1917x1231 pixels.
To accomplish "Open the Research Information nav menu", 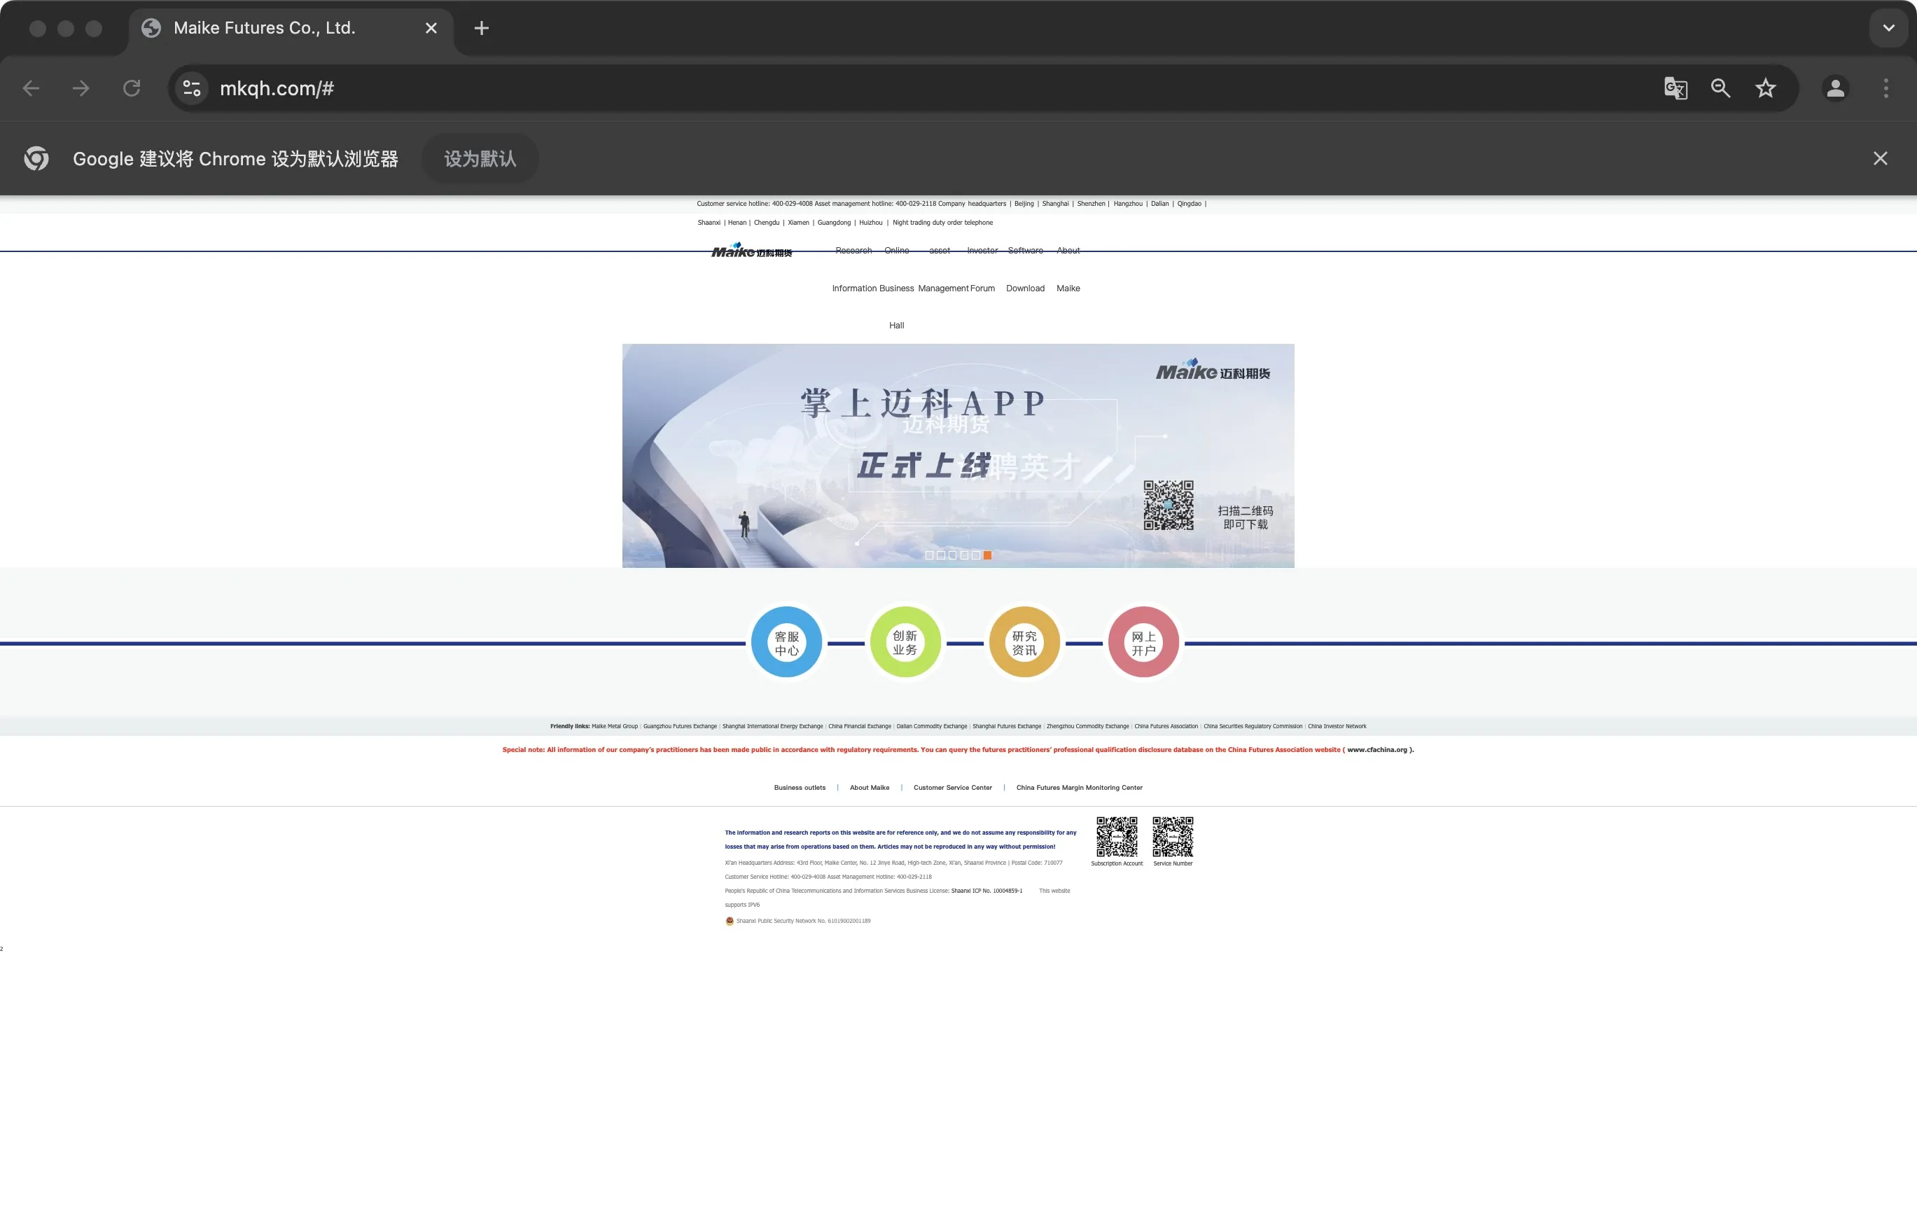I will (x=853, y=270).
